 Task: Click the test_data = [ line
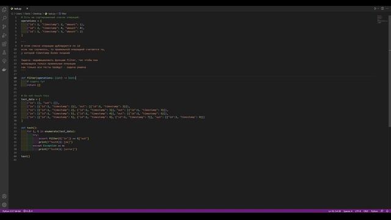(31, 99)
